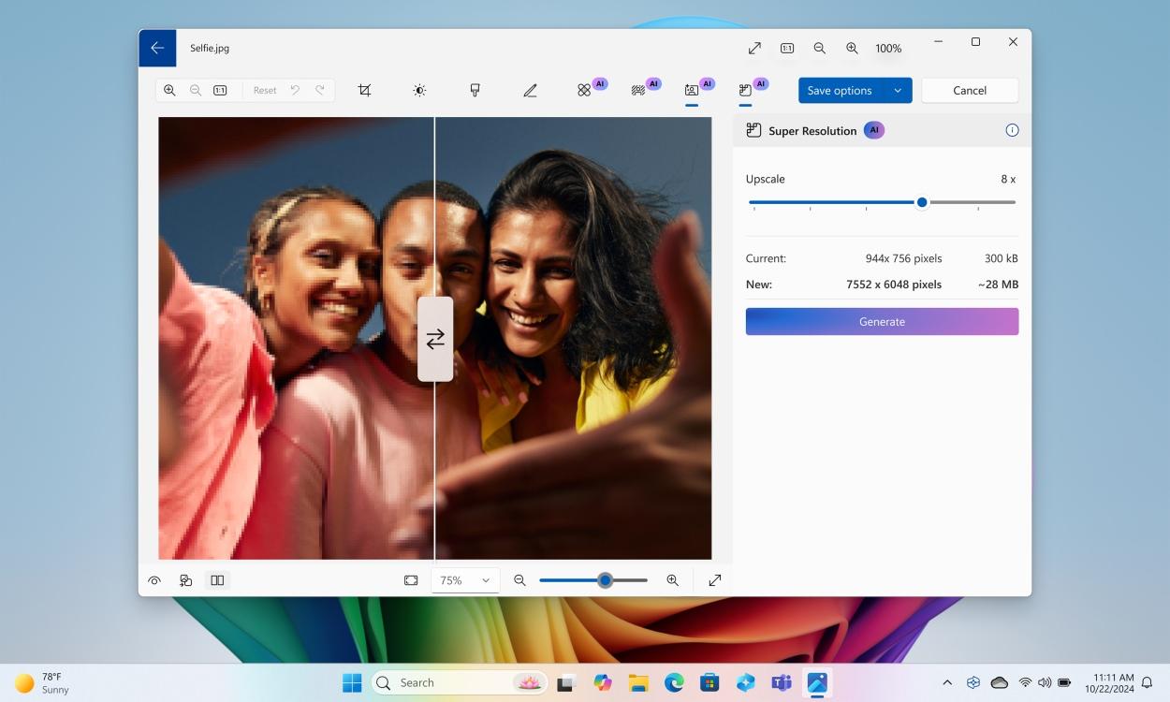1170x702 pixels.
Task: Toggle actual size view in toolbar
Action: [x=220, y=90]
